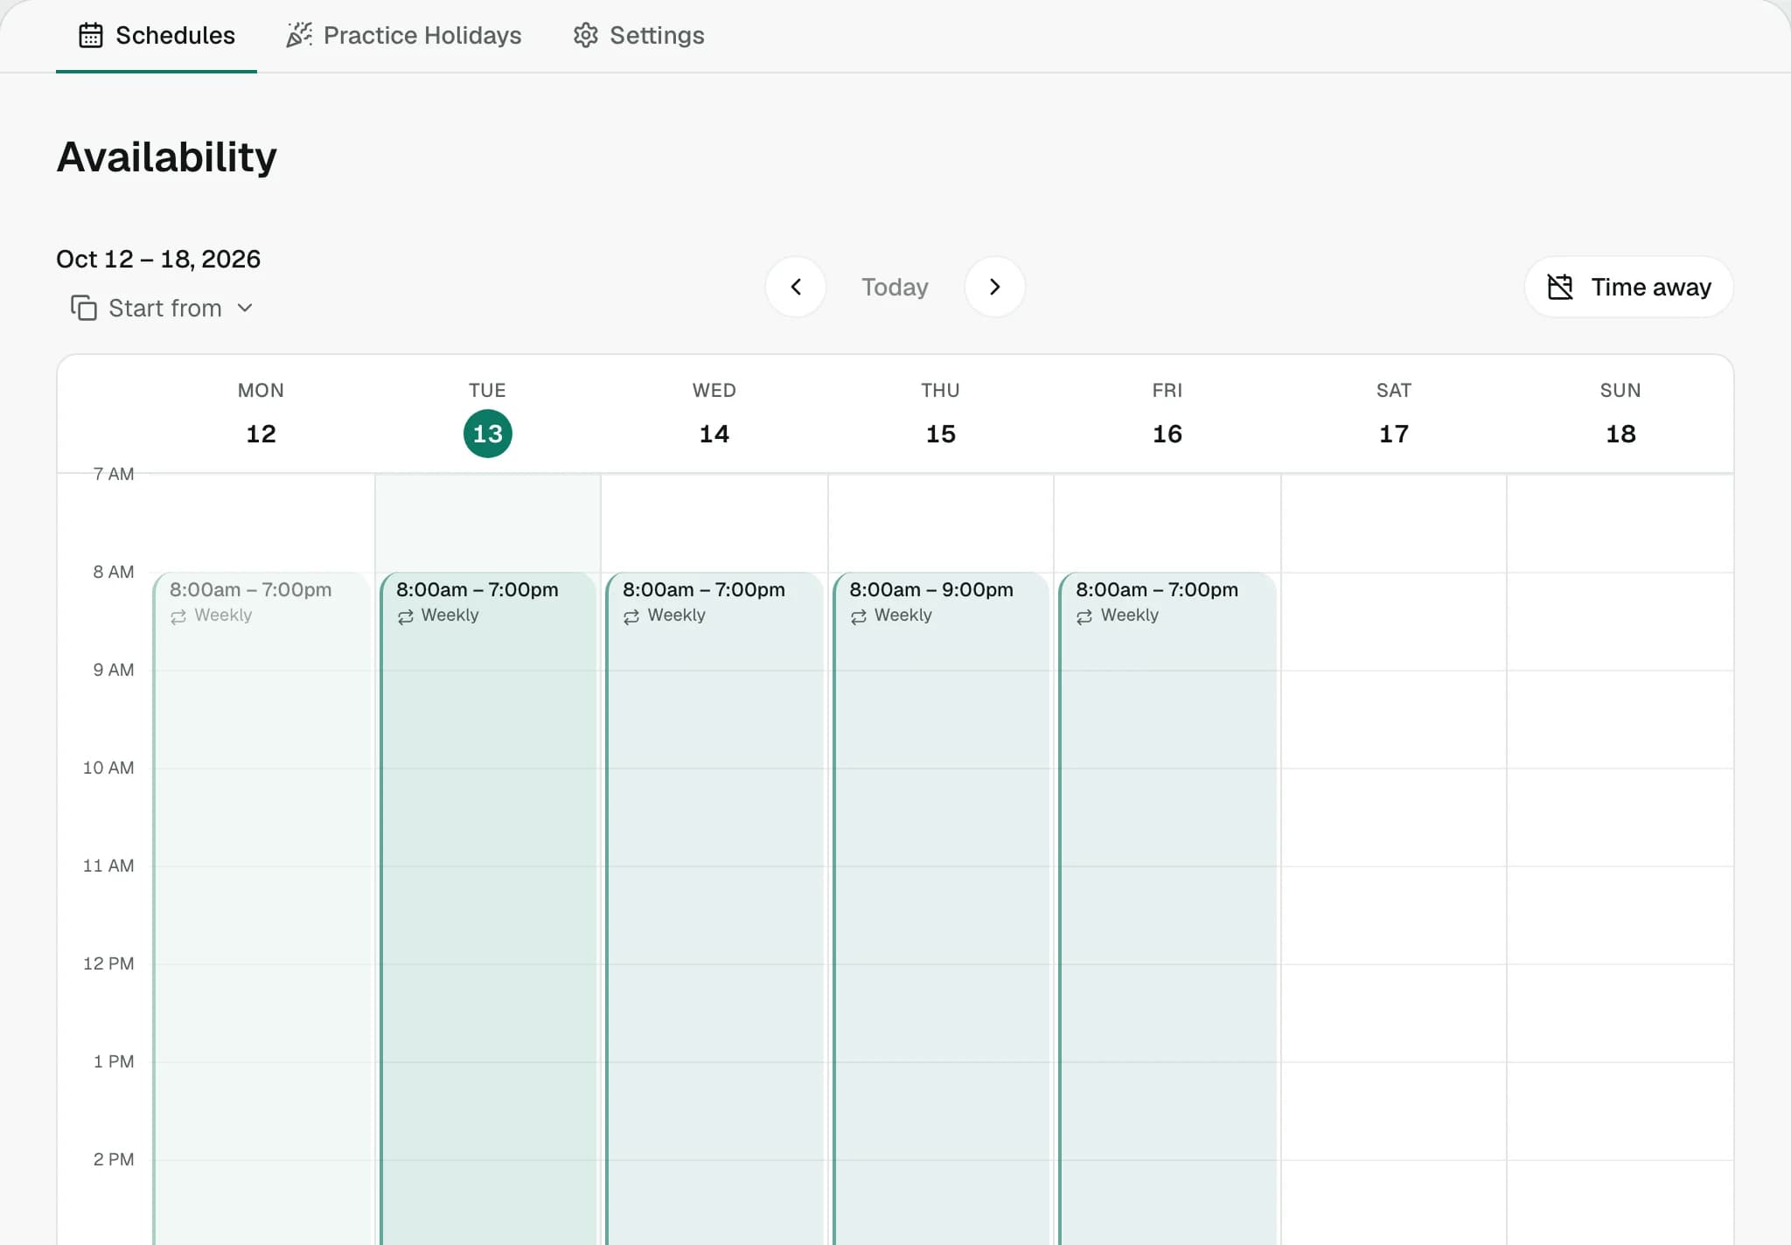Select Thursday 15 column header
The height and width of the screenshot is (1245, 1791).
pos(940,414)
